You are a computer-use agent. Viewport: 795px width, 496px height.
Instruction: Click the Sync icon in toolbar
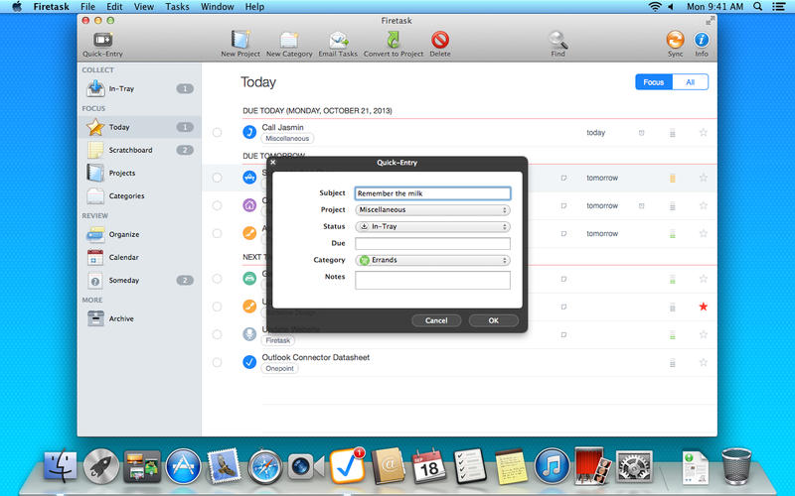(x=675, y=41)
